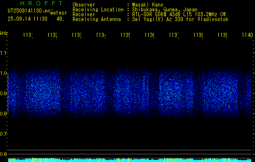The image size is (255, 162).
Task: Click the word meteor
Action: coord(59,13)
